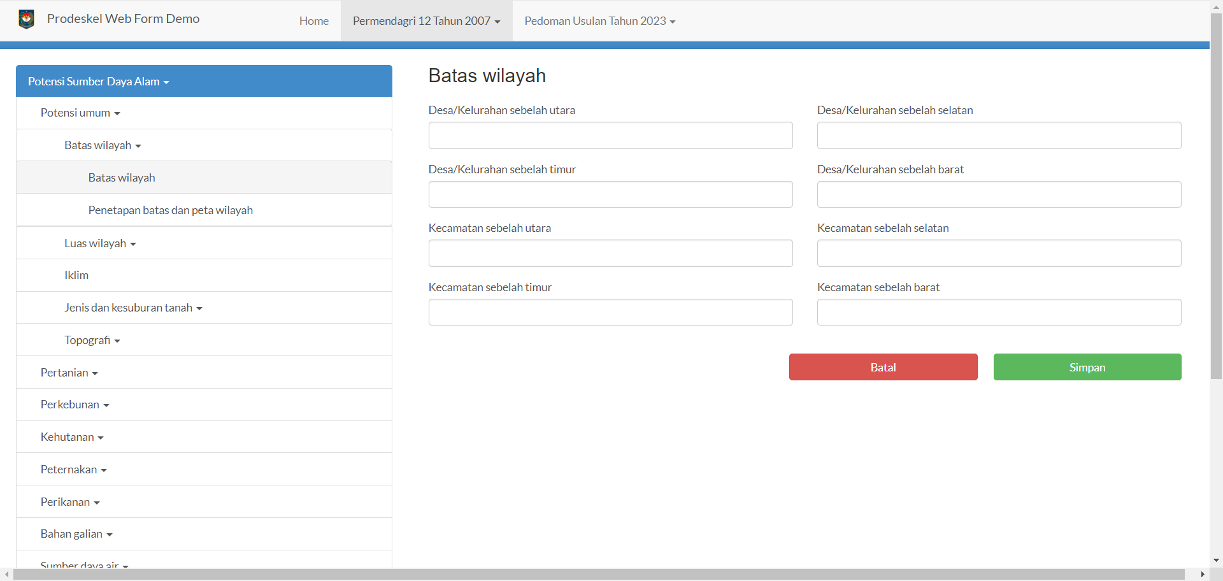
Task: Expand the Peternakan section
Action: (204, 470)
